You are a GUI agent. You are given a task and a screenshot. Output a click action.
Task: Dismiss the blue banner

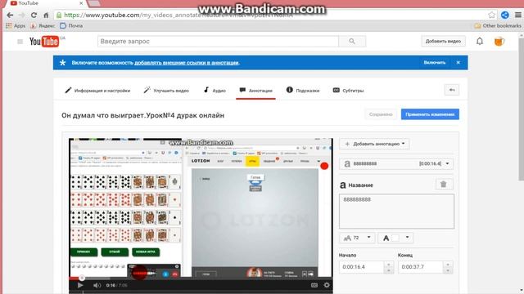(x=458, y=63)
